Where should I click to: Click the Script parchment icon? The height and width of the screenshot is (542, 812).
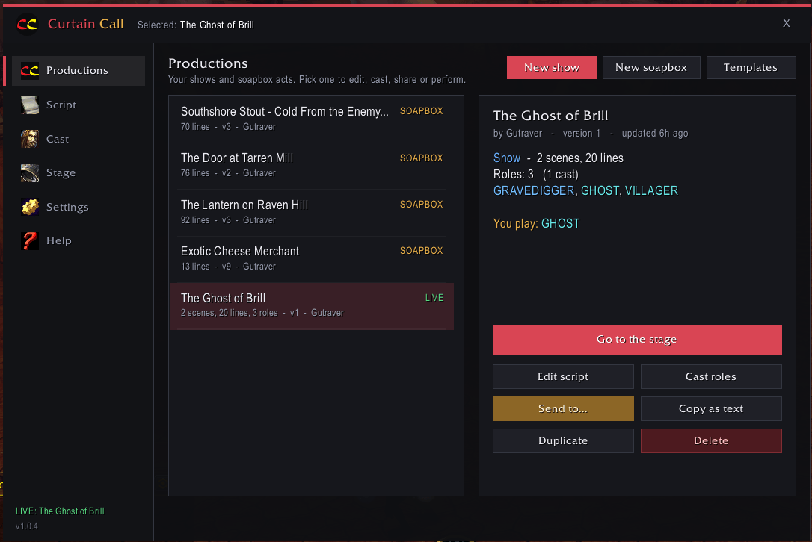(x=29, y=105)
